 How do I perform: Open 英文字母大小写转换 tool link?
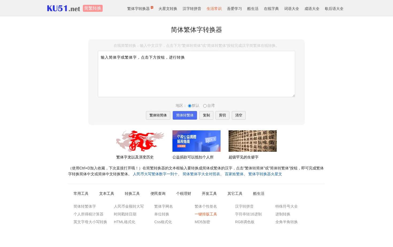tap(90, 222)
